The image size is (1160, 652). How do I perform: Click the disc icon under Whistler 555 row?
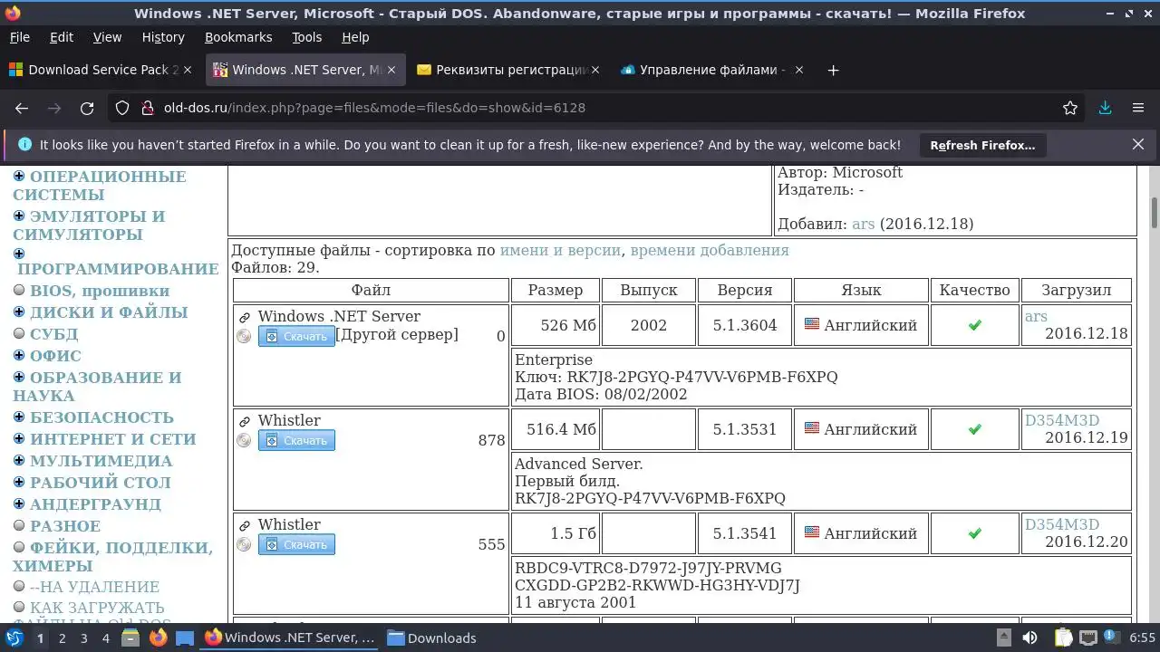point(244,545)
